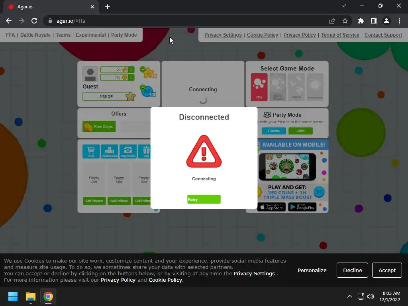This screenshot has height=306, width=408.
Task: Bookmark this page with the star
Action: point(345,21)
